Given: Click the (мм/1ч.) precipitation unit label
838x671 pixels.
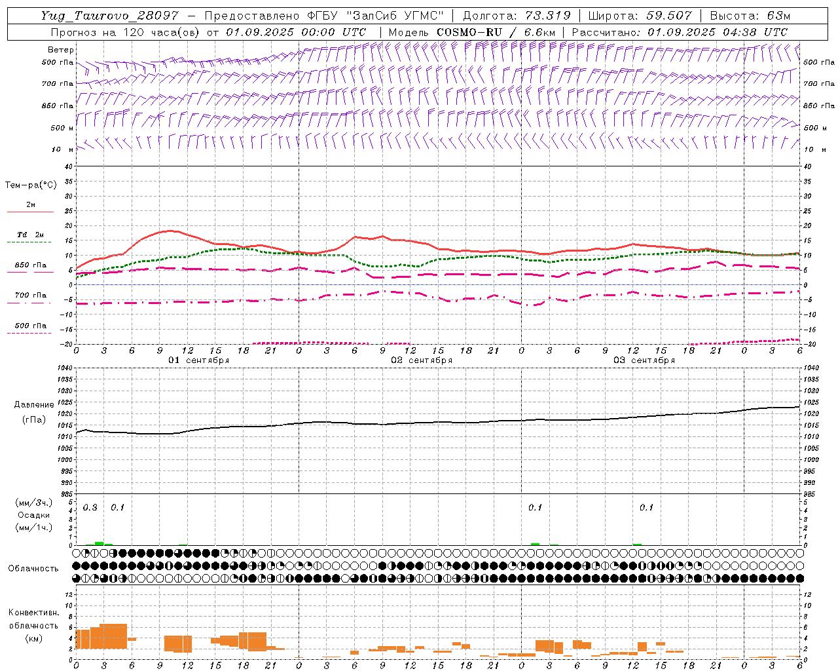Looking at the screenshot, I should (x=34, y=527).
